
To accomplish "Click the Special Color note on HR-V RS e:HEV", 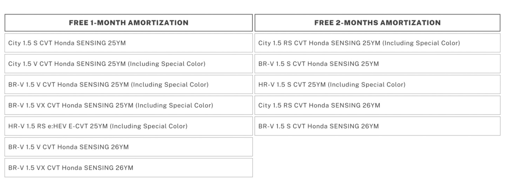I will pos(148,126).
